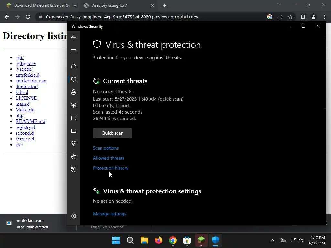
Task: Bookmark this page with star icon
Action: coord(290,17)
